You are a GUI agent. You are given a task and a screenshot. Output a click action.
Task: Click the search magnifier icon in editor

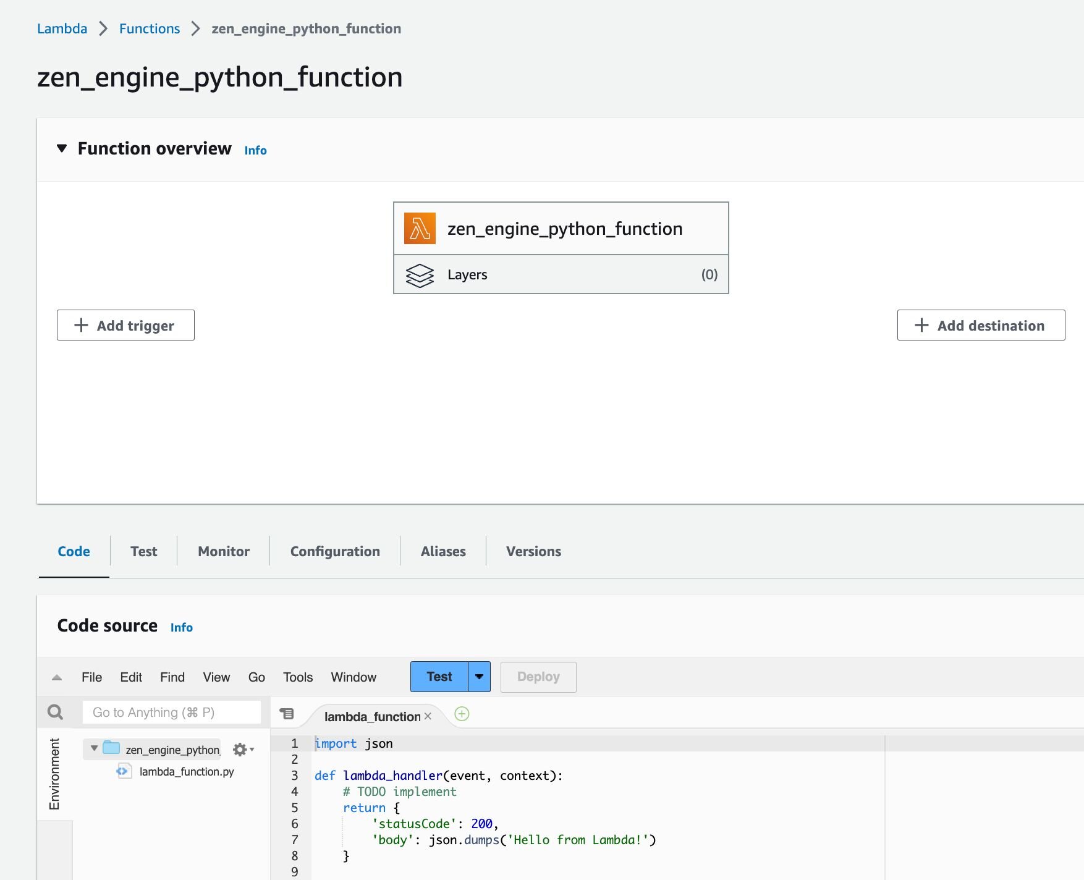(x=56, y=713)
